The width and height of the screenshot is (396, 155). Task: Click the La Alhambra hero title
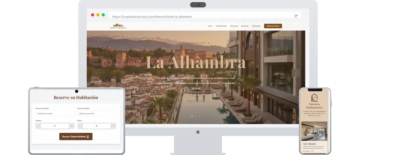tap(196, 63)
